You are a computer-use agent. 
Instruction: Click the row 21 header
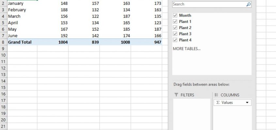click(4, 126)
